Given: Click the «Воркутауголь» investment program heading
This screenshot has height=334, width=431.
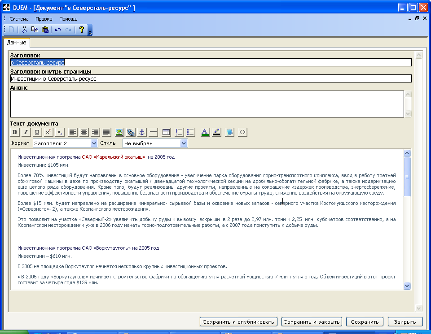Looking at the screenshot, I should pos(88,248).
